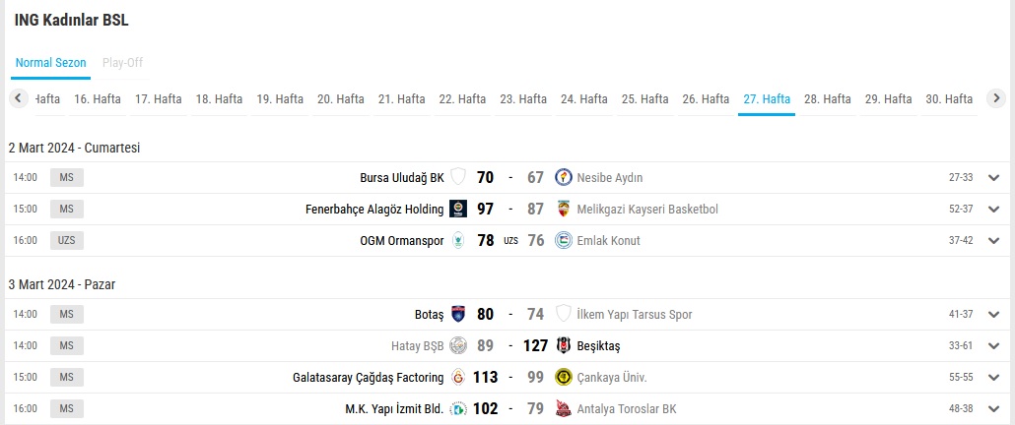1015x425 pixels.
Task: Click the Antalya Toroslar BK logo
Action: [564, 409]
